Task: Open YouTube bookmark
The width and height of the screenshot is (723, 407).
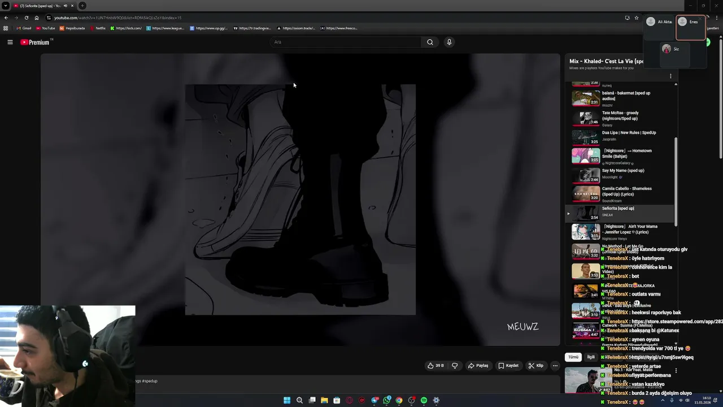Action: [45, 28]
